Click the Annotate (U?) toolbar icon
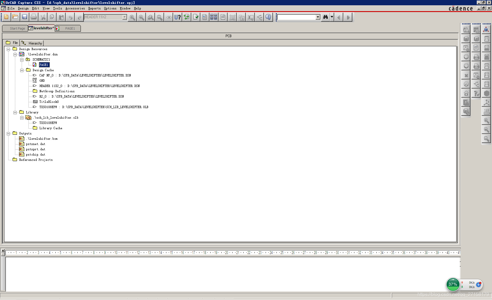 pyautogui.click(x=177, y=17)
